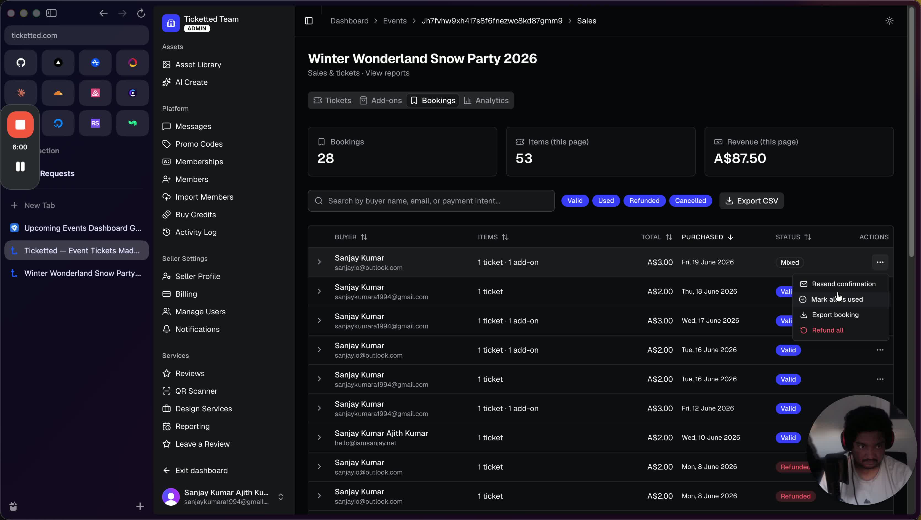Pause the recording timer
921x520 pixels.
click(20, 167)
